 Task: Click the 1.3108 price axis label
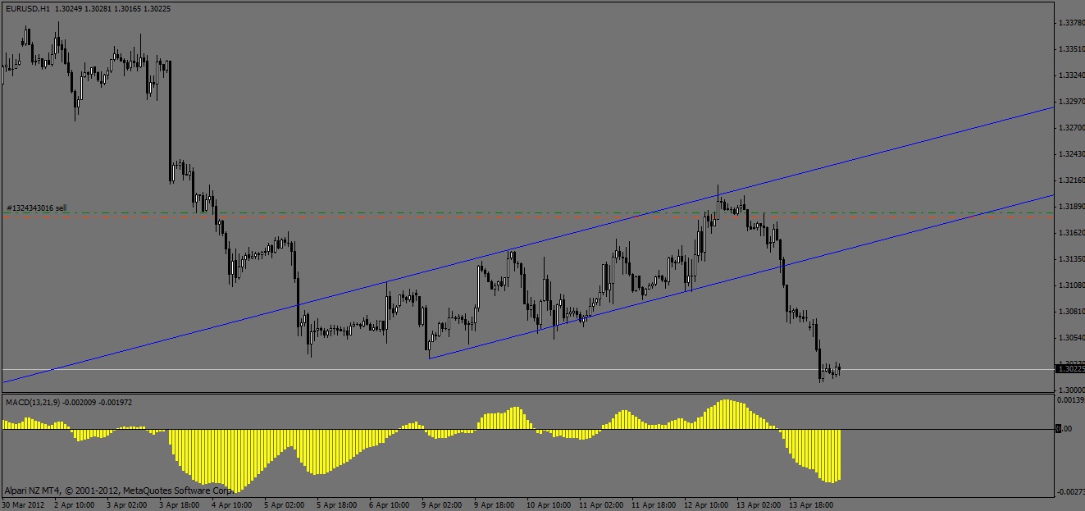coord(1072,285)
